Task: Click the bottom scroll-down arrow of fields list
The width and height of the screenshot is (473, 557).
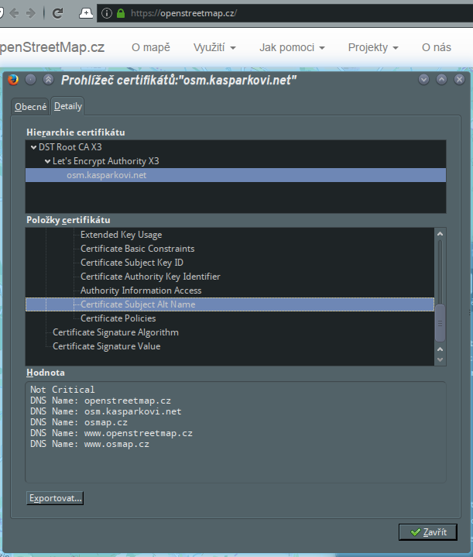Action: tap(440, 359)
